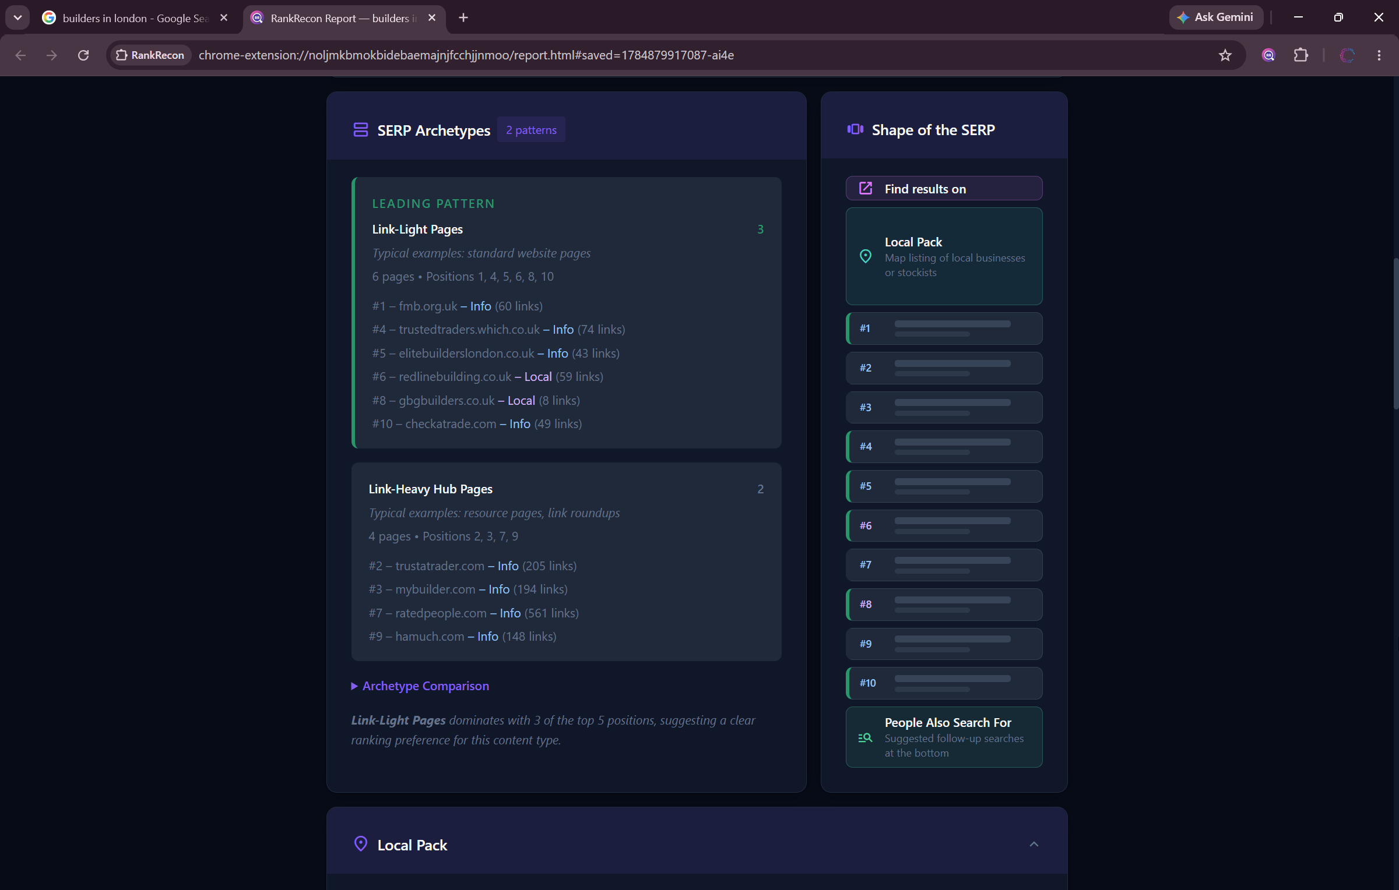This screenshot has height=890, width=1399.
Task: Click the external-link icon beside Find results on
Action: pyautogui.click(x=866, y=188)
